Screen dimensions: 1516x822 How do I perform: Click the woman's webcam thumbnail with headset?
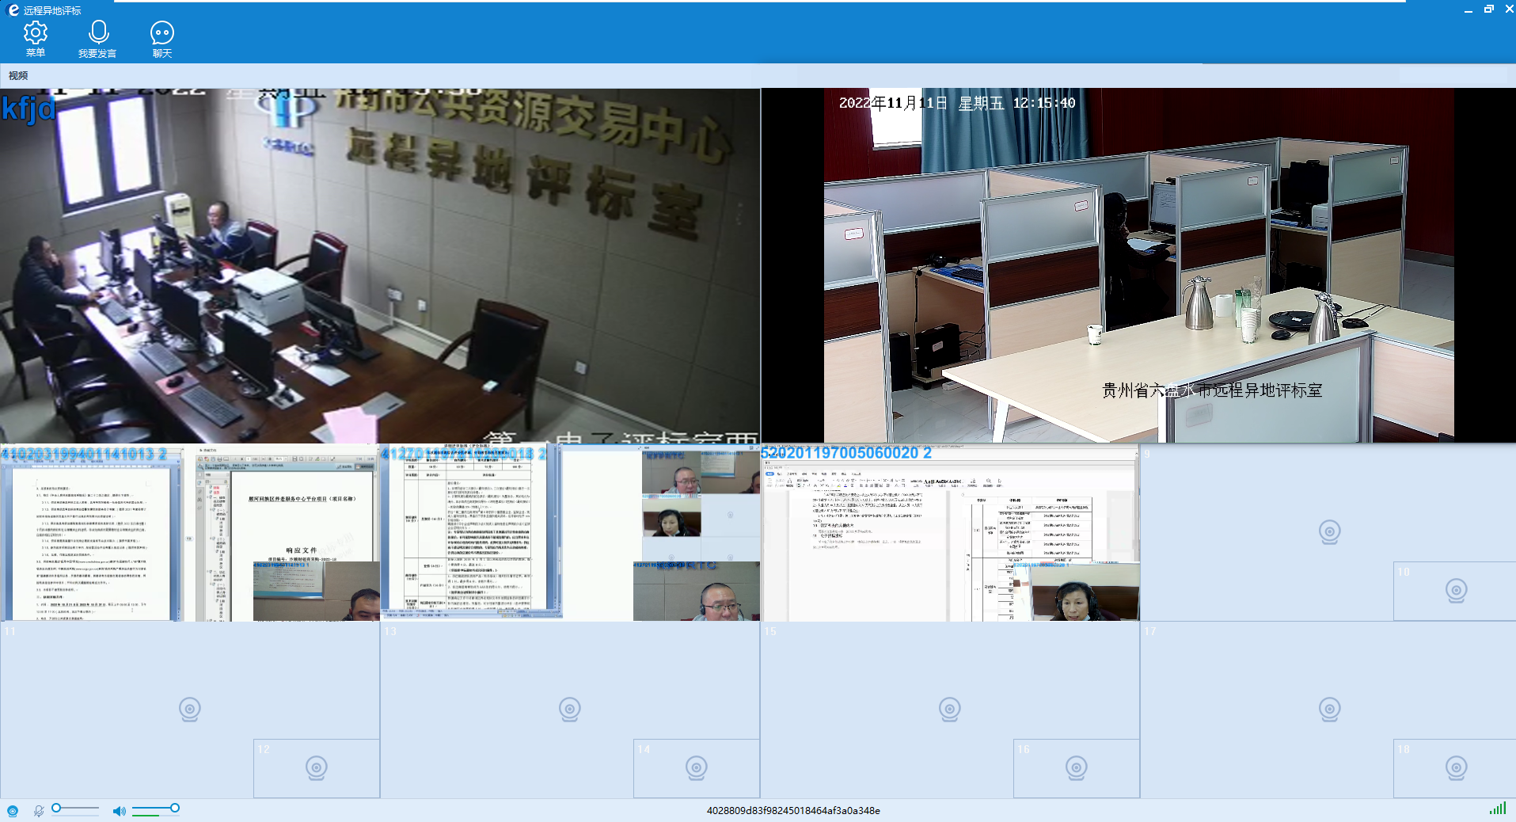[1085, 592]
